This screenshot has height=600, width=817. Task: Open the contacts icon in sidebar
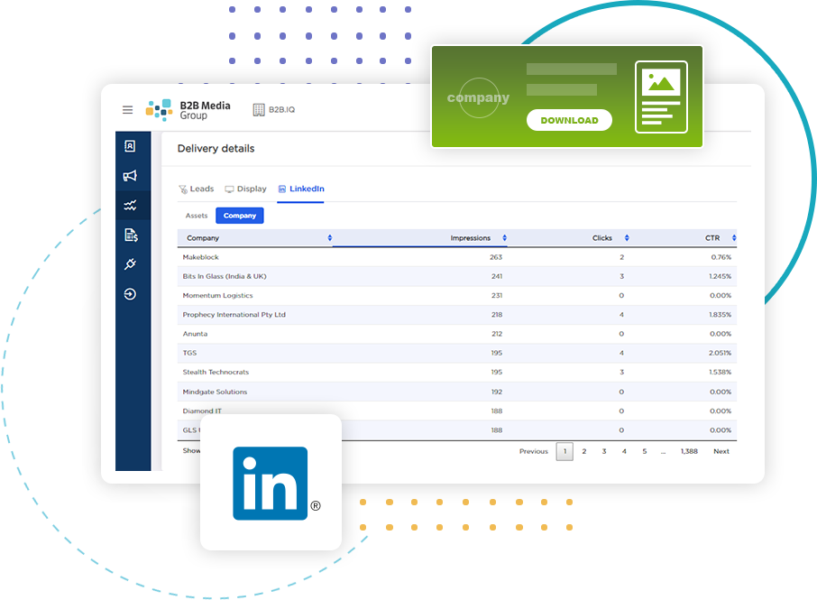pyautogui.click(x=130, y=146)
